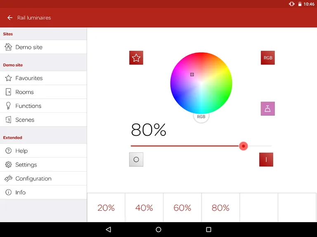The height and width of the screenshot is (237, 317).
Task: Switch the light on with the red I button
Action: (266, 160)
